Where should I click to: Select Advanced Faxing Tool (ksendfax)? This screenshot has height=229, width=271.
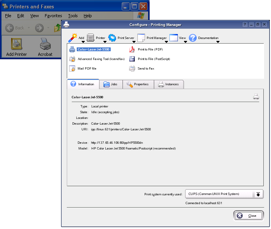click(101, 59)
